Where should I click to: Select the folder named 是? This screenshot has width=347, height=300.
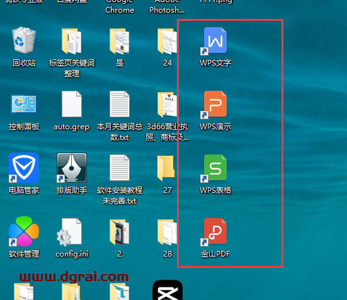[x=120, y=41]
